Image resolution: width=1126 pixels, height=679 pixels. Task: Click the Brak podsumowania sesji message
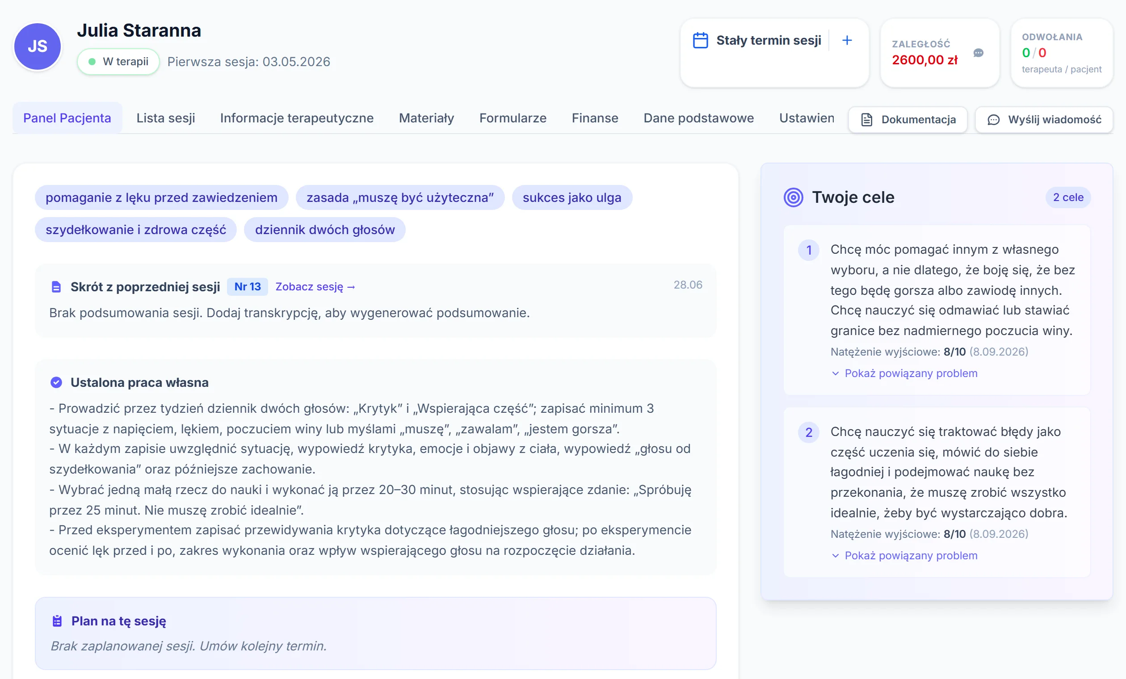(x=289, y=313)
